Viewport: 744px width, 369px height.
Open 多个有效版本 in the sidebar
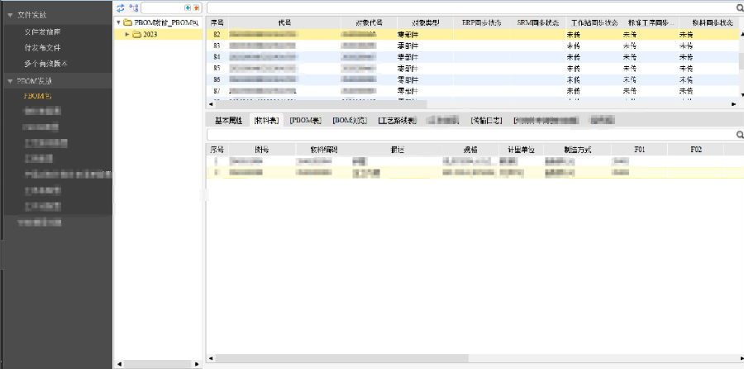45,64
